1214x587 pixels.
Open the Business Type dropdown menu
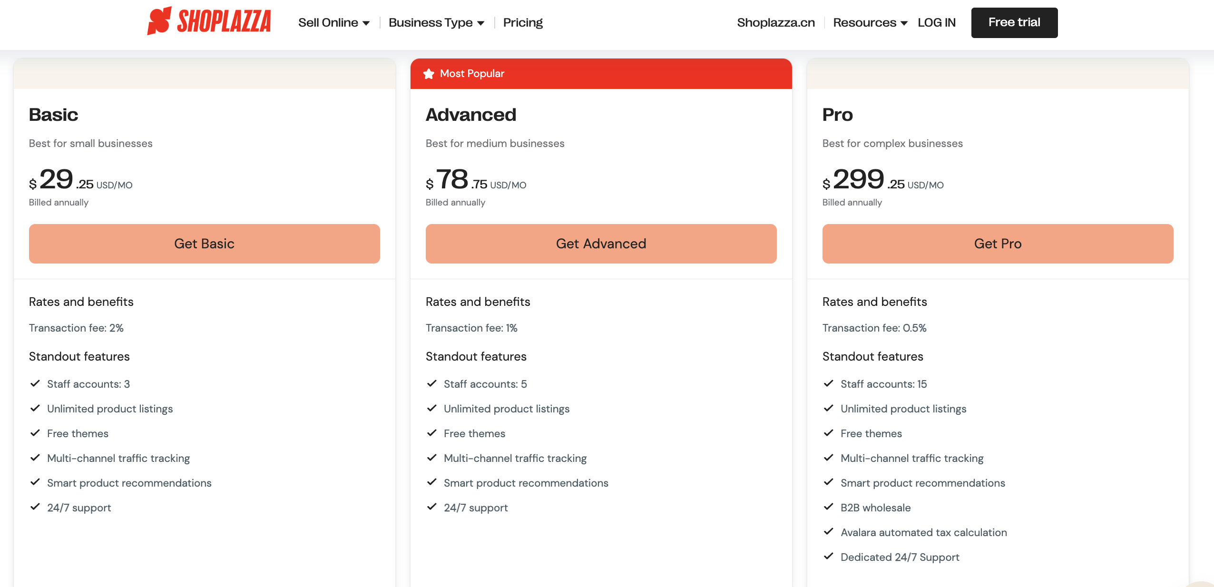tap(436, 22)
